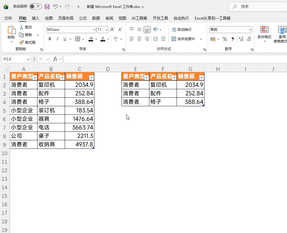Click Conditional Formatting (条件格式) button
This screenshot has height=233, width=287.
264,34
